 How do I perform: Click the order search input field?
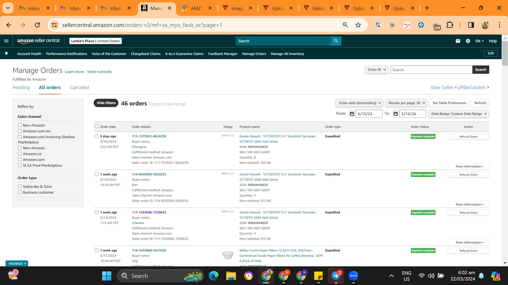pyautogui.click(x=431, y=70)
